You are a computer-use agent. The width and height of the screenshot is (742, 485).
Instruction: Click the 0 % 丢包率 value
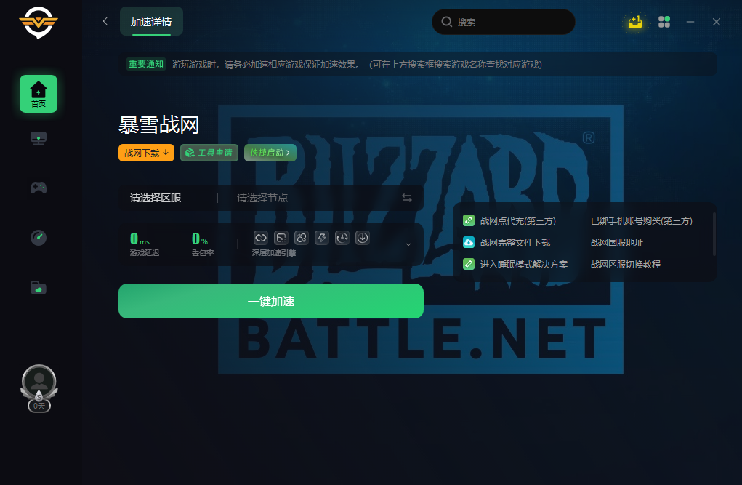(200, 239)
